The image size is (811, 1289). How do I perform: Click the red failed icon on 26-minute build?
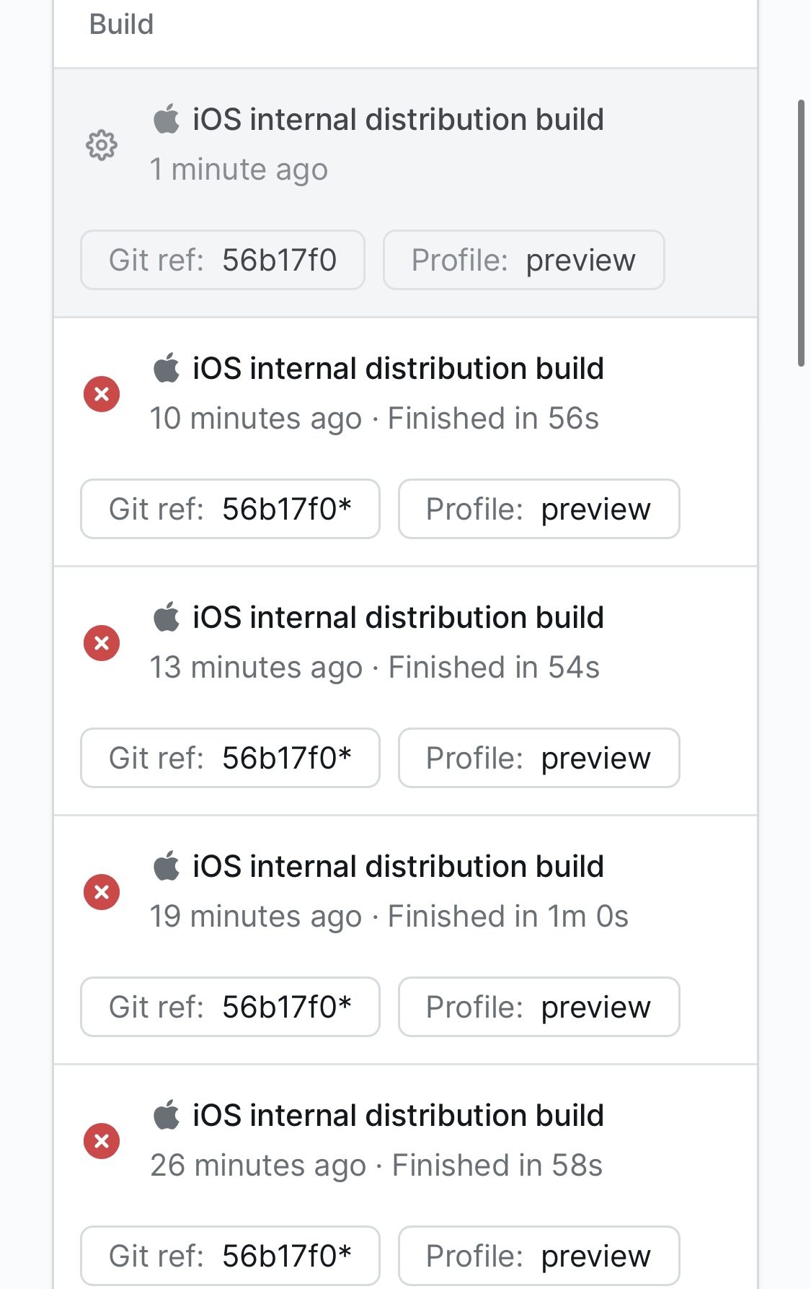[x=102, y=1141]
